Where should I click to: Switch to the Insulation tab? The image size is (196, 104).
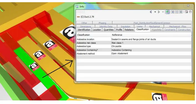click(125, 26)
